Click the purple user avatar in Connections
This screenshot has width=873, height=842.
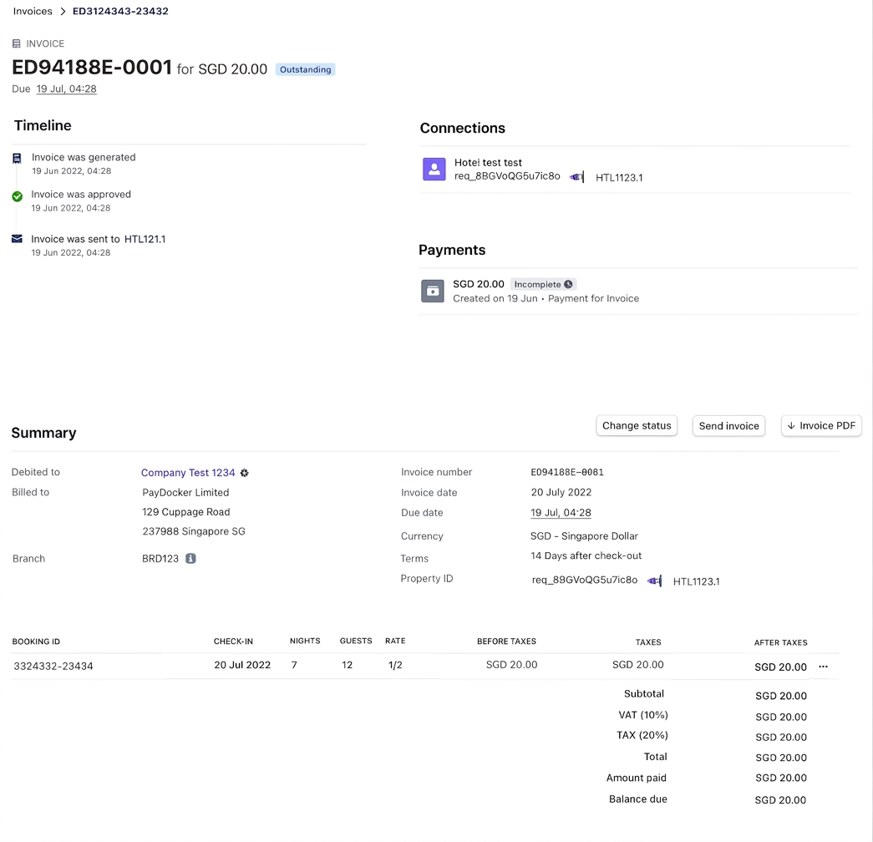click(434, 170)
